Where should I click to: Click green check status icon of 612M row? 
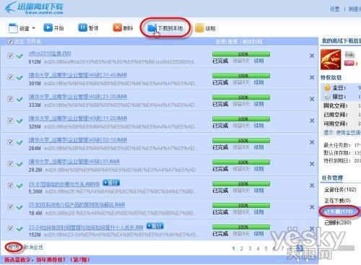19,56
